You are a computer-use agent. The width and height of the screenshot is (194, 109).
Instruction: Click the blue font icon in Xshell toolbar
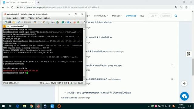click(x=68, y=22)
